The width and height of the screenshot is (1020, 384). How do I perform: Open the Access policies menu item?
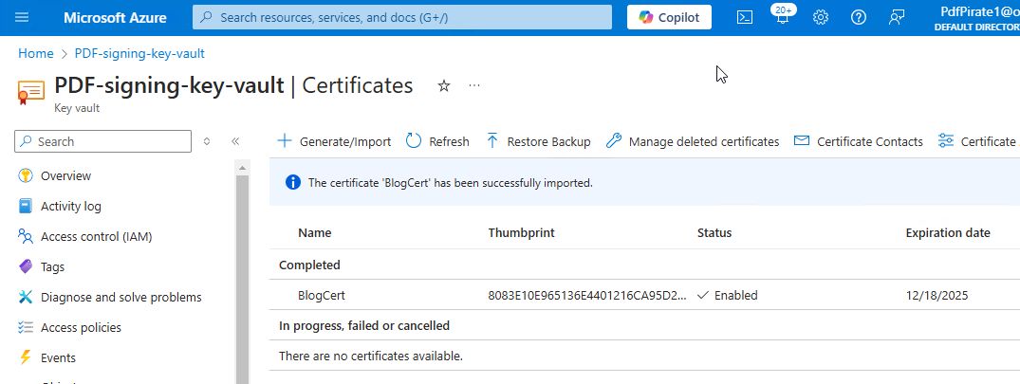coord(81,327)
